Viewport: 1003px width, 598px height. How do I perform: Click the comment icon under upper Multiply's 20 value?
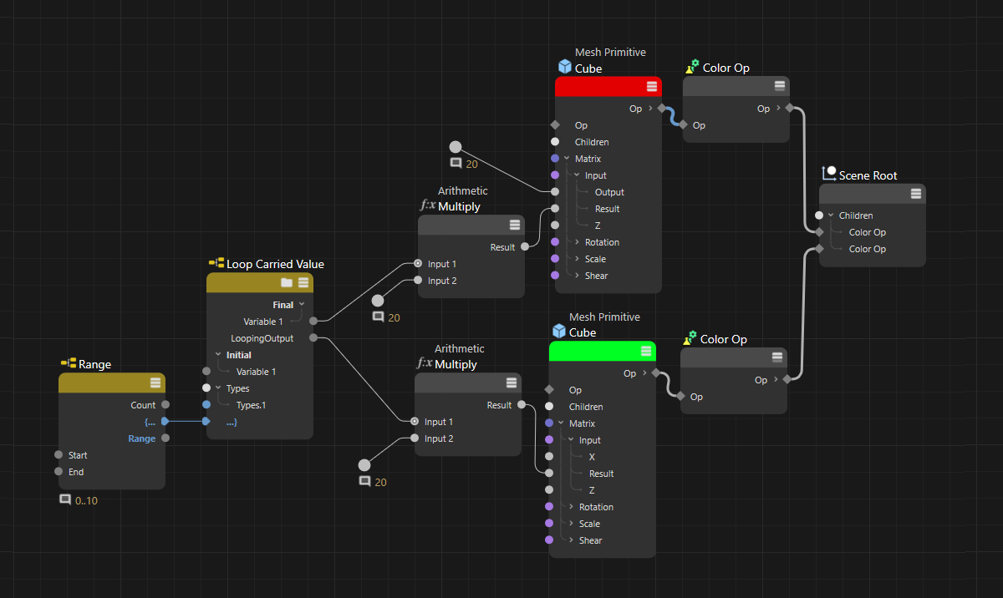click(x=378, y=317)
